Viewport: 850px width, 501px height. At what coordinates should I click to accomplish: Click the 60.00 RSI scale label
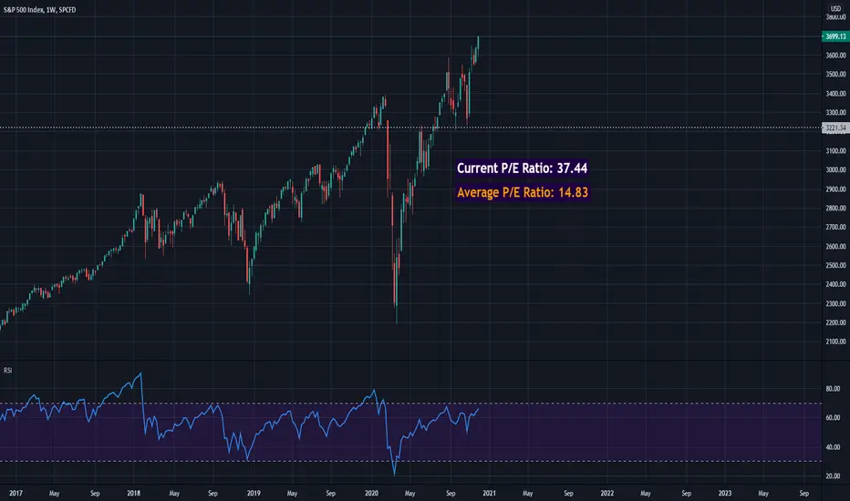833,417
